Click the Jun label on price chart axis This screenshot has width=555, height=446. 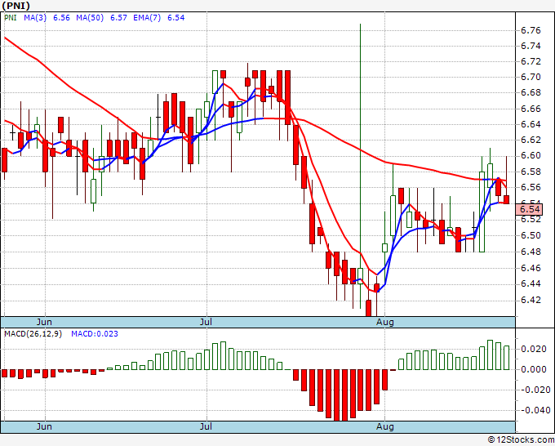click(x=44, y=322)
